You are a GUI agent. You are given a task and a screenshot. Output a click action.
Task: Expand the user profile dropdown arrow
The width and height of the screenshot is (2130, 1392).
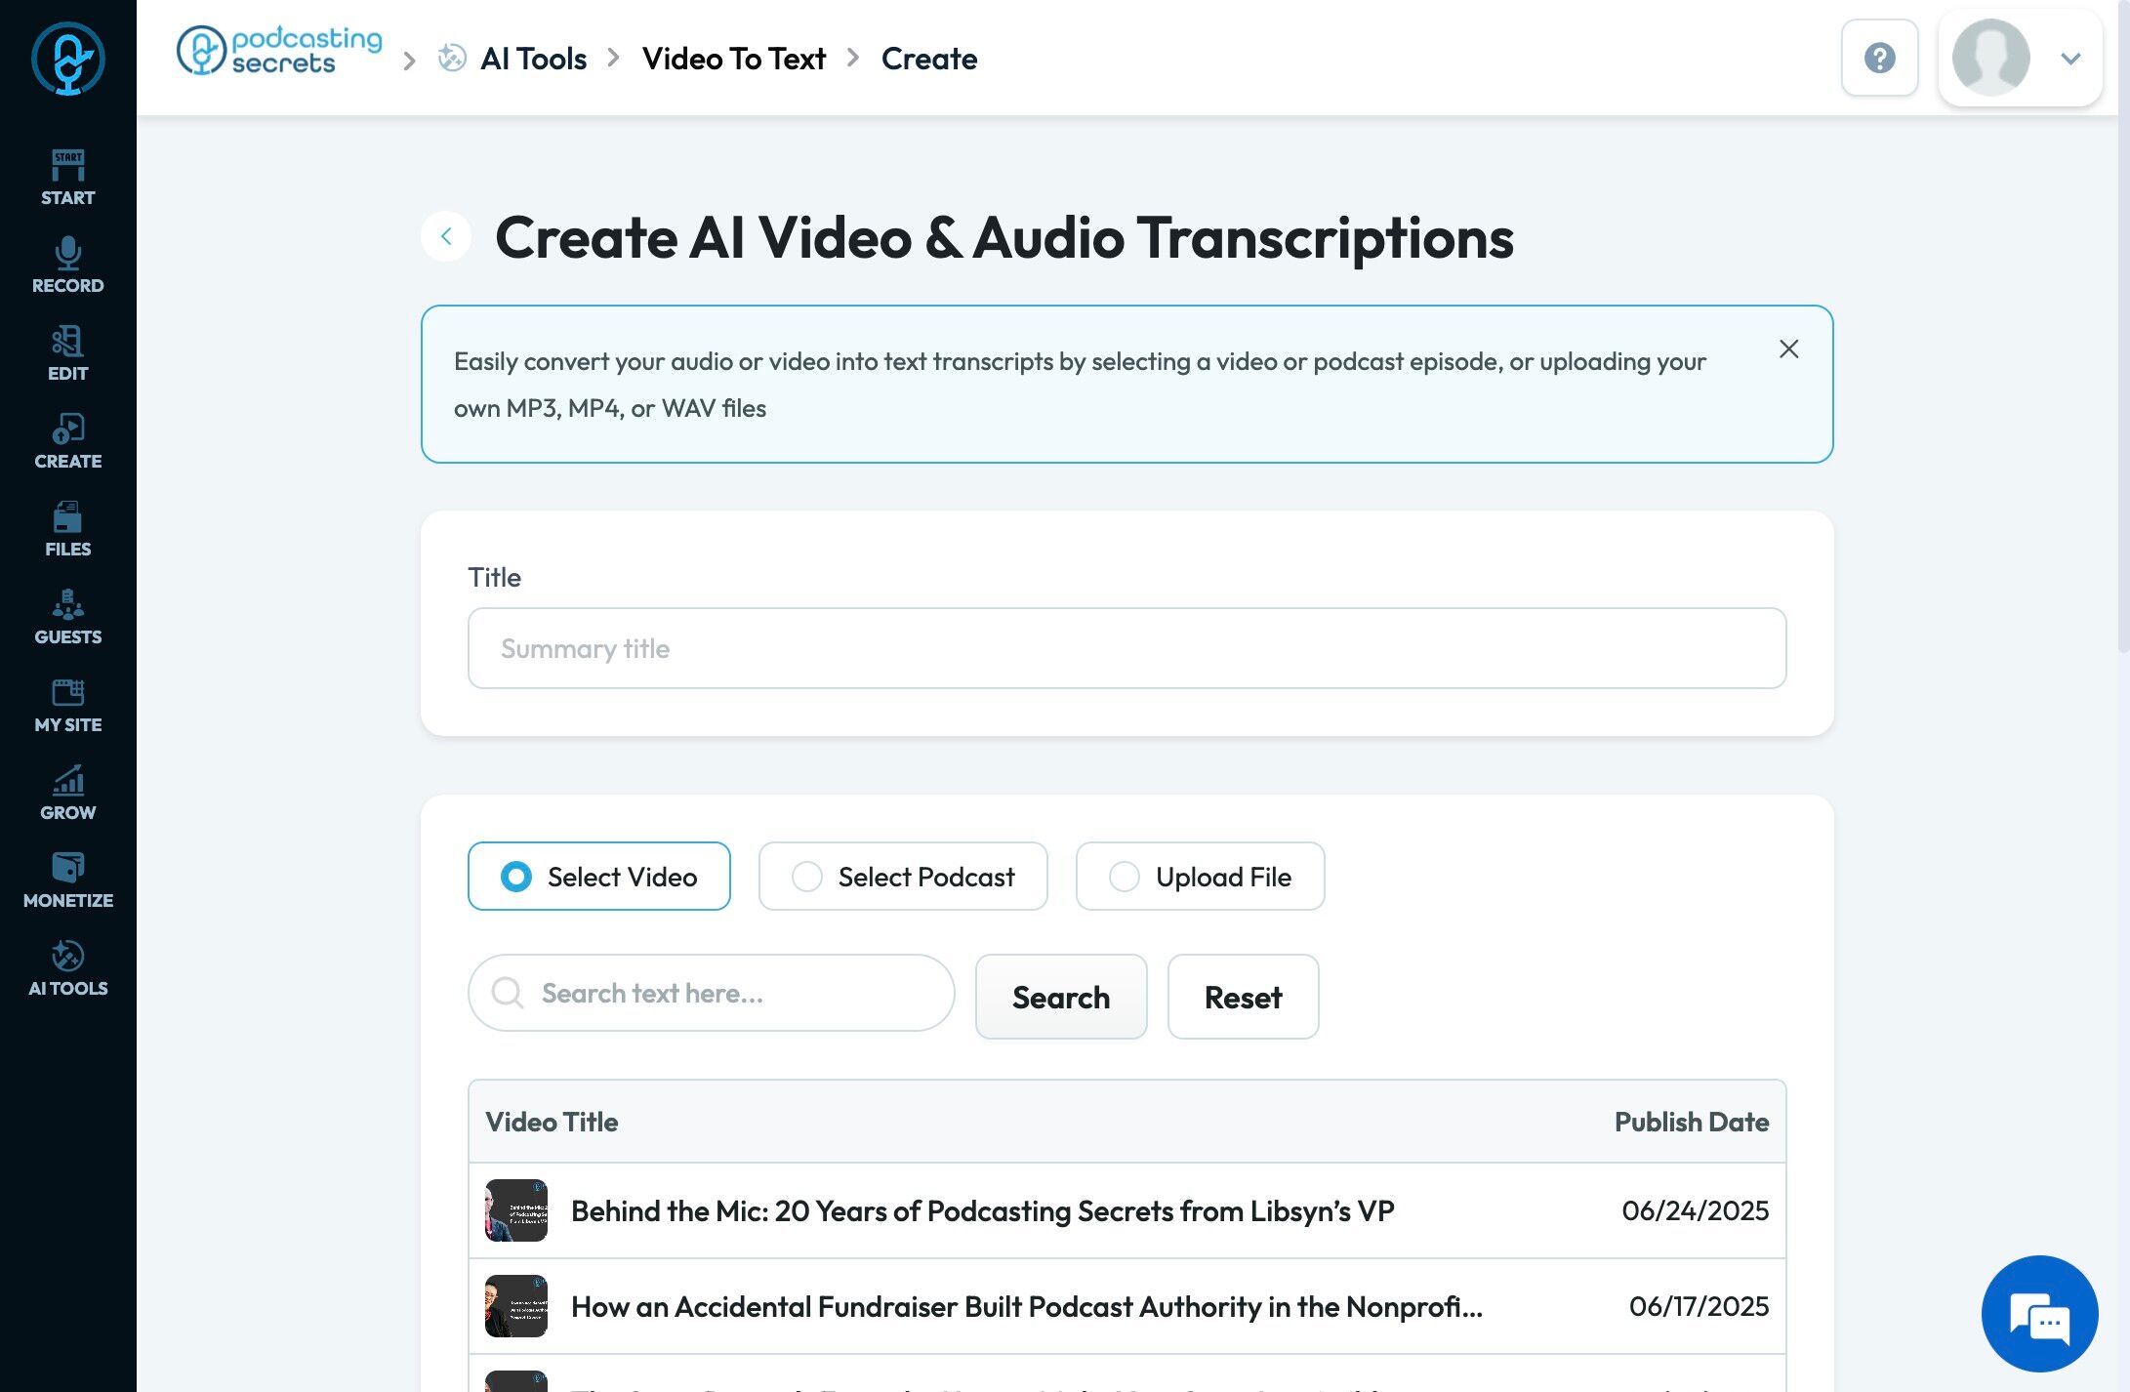(x=2070, y=59)
